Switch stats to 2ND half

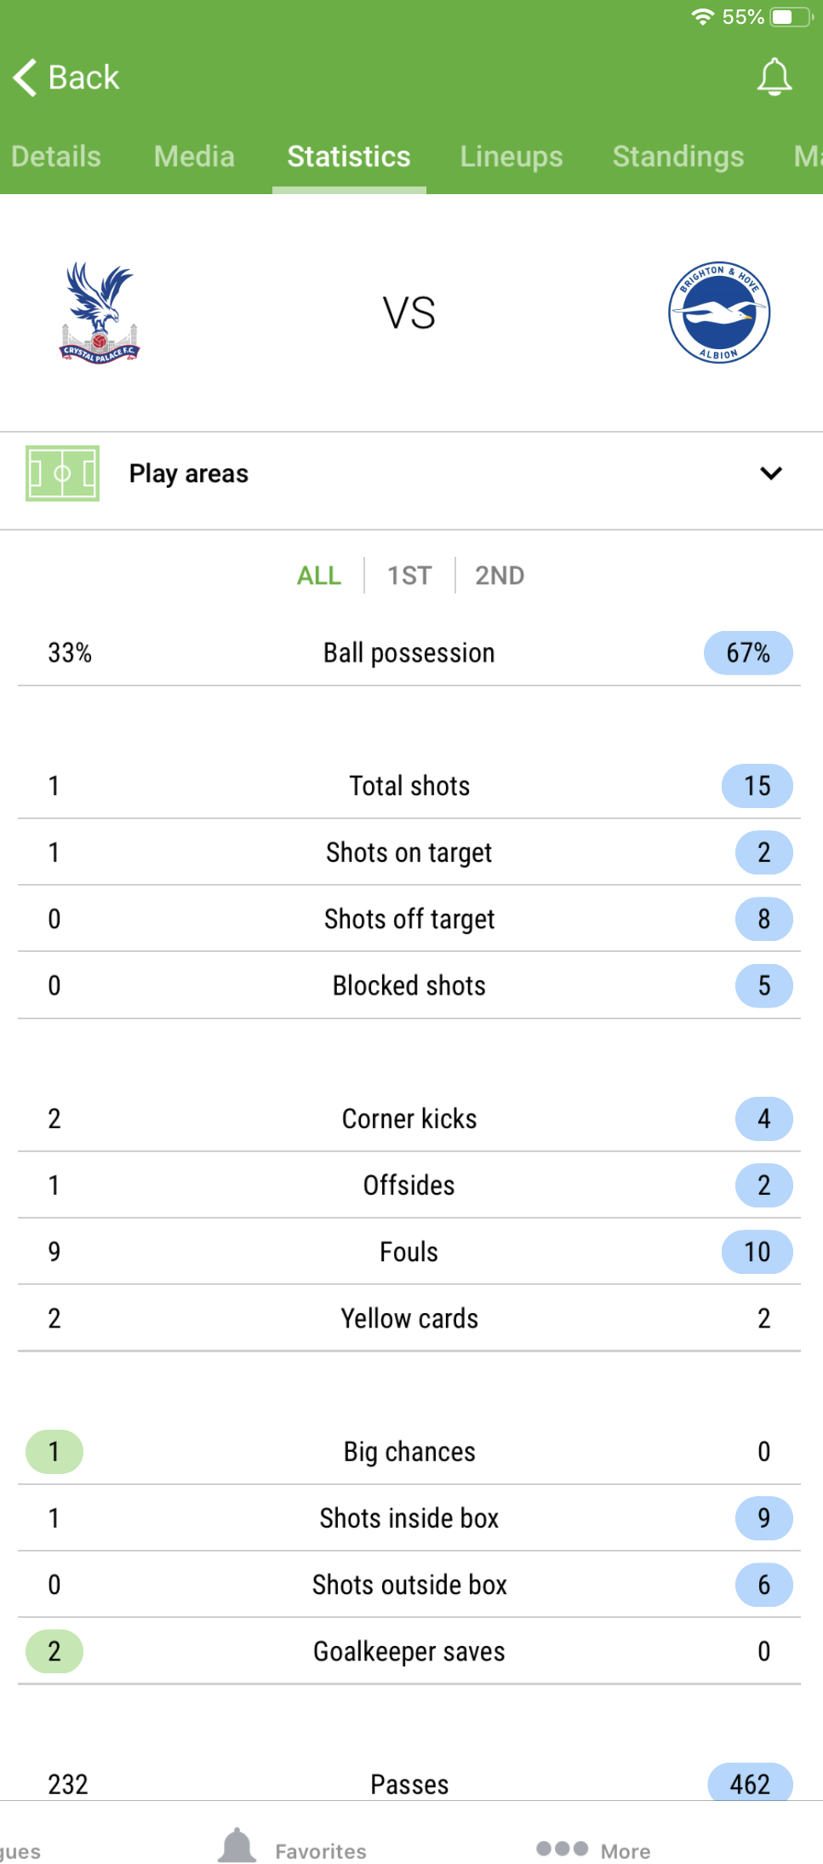pyautogui.click(x=500, y=576)
